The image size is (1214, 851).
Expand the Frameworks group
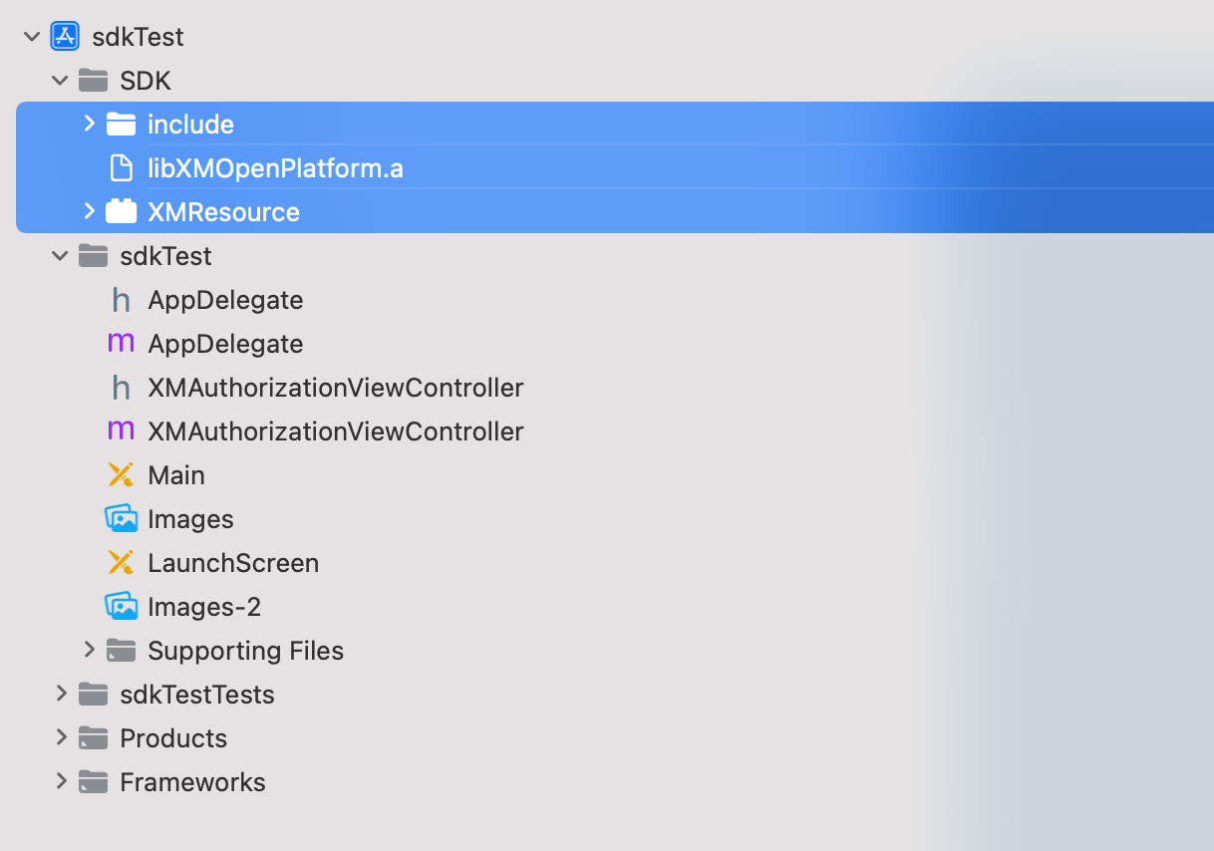point(61,781)
